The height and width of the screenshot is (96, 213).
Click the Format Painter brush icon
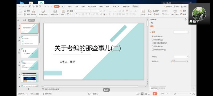[x=34, y=11]
